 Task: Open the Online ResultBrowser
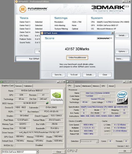(x=77, y=58)
